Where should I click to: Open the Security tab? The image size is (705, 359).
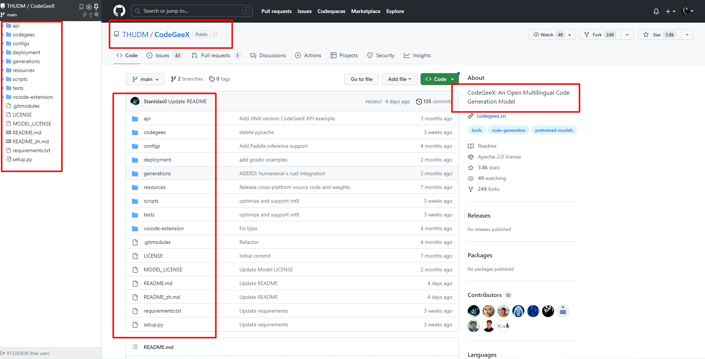coord(381,55)
